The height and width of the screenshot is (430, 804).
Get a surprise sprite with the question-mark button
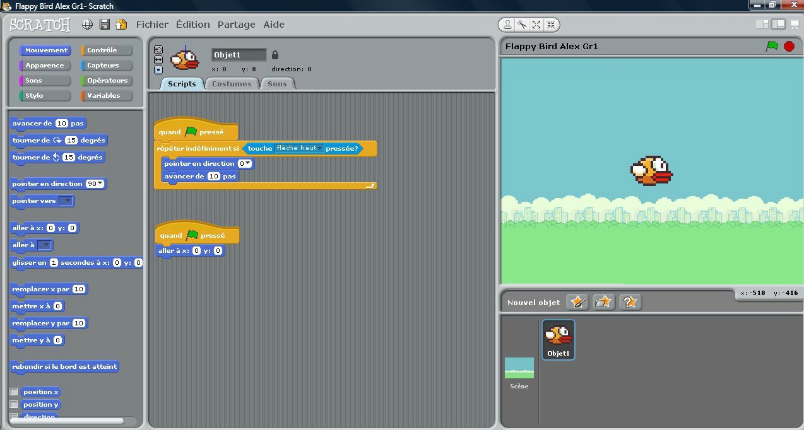click(x=630, y=302)
